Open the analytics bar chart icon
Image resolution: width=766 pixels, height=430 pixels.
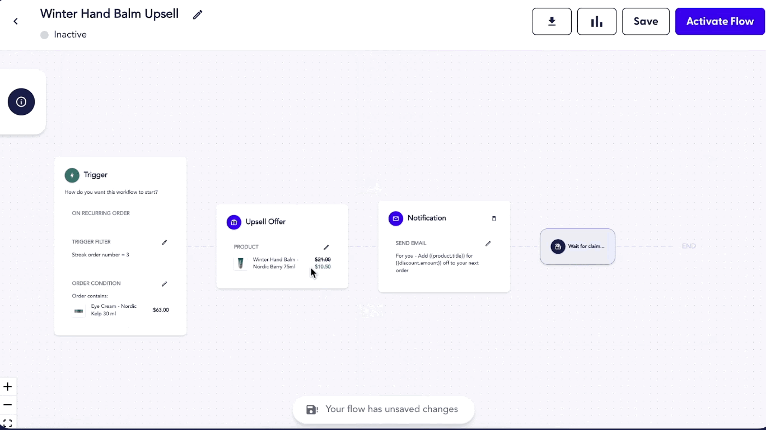click(x=596, y=22)
